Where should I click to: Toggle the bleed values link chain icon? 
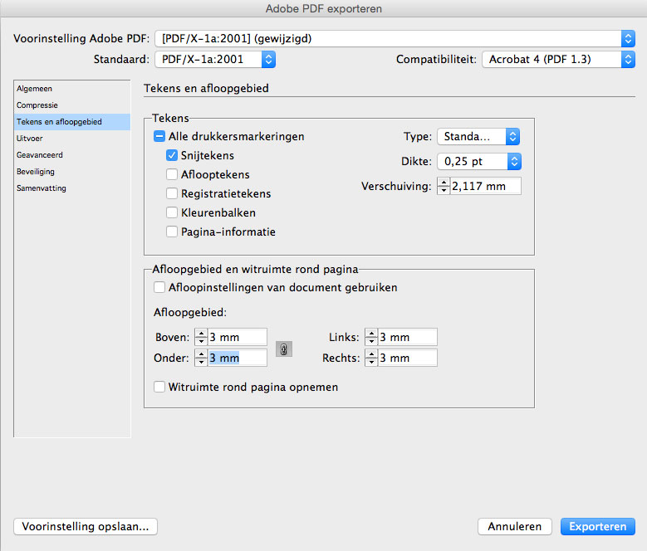[x=284, y=349]
